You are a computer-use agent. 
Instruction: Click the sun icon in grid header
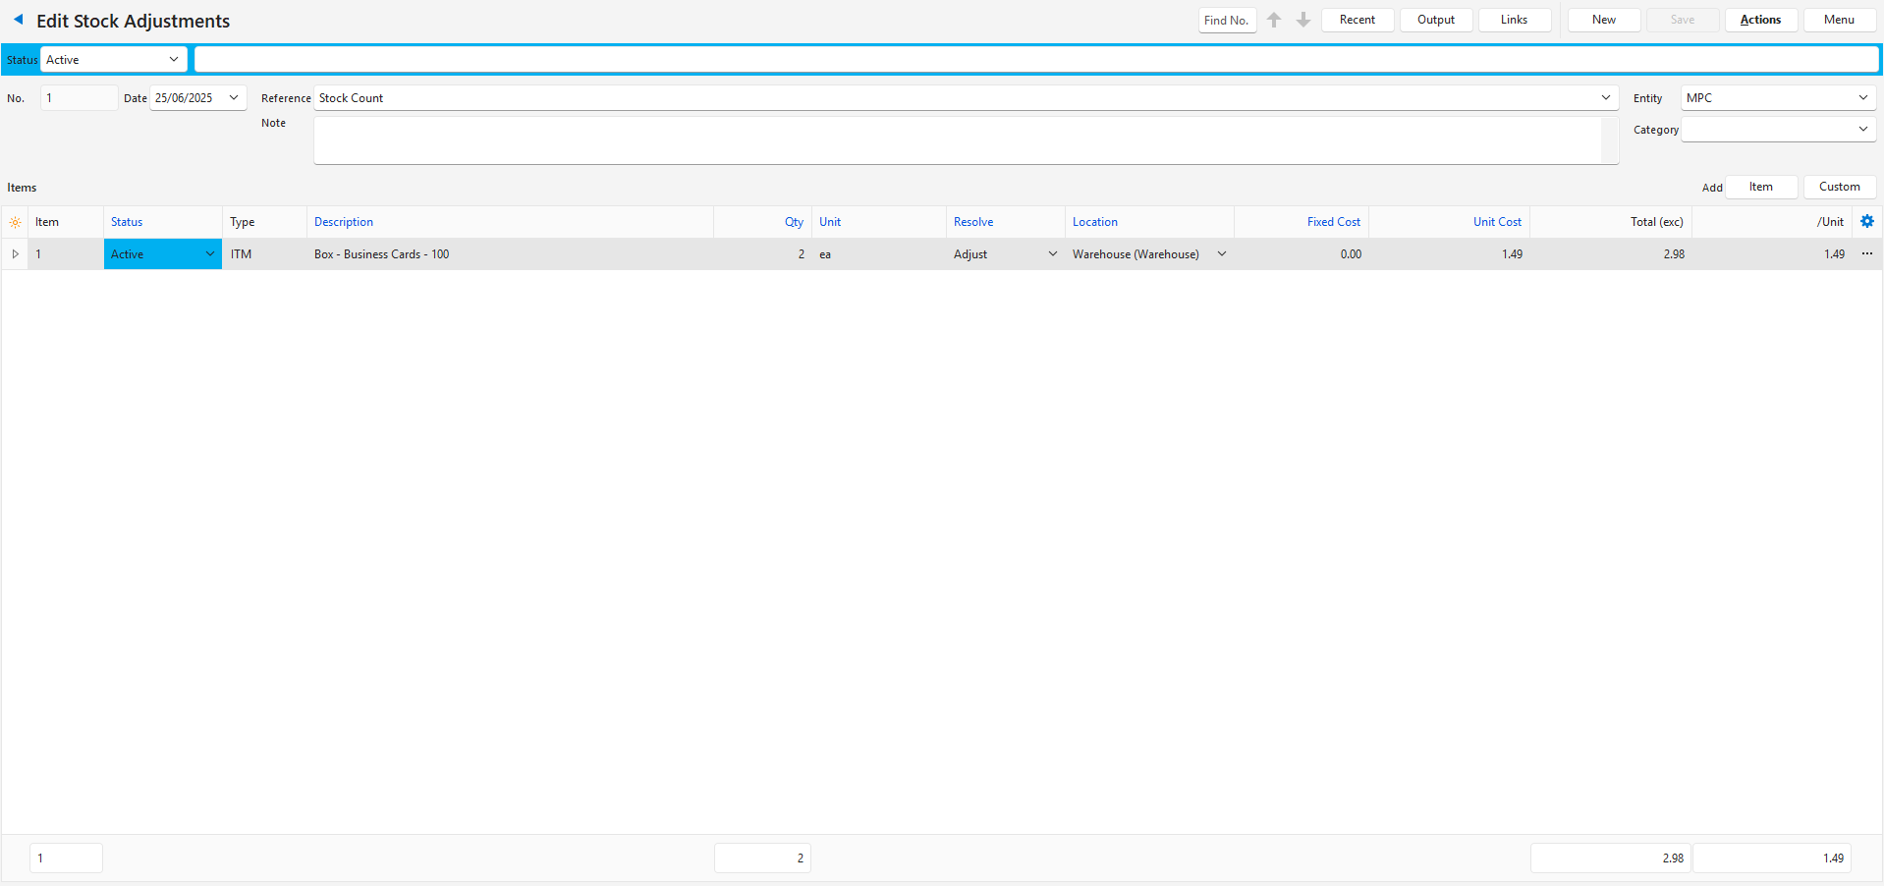point(15,223)
